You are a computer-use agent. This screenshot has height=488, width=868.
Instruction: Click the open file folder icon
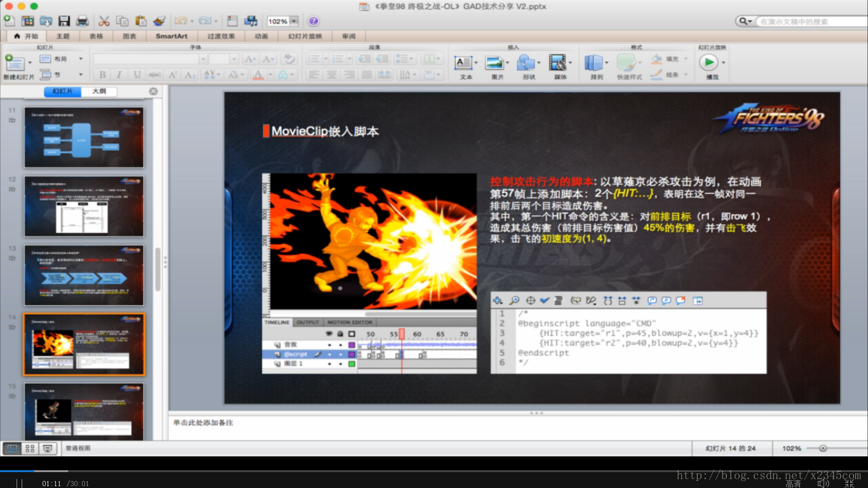[46, 21]
